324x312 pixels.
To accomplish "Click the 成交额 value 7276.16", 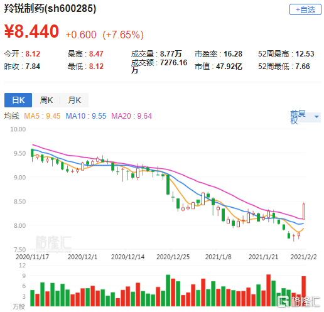I will [x=173, y=63].
